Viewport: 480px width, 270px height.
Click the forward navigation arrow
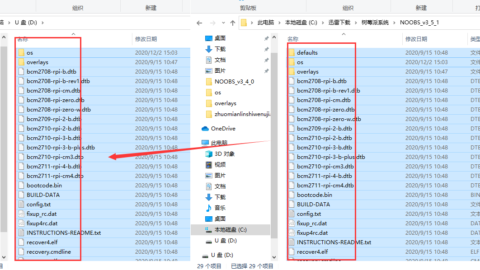pos(213,23)
